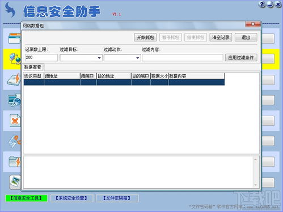Open the file delete red X icon
This screenshot has width=283, height=212.
[x=15, y=120]
